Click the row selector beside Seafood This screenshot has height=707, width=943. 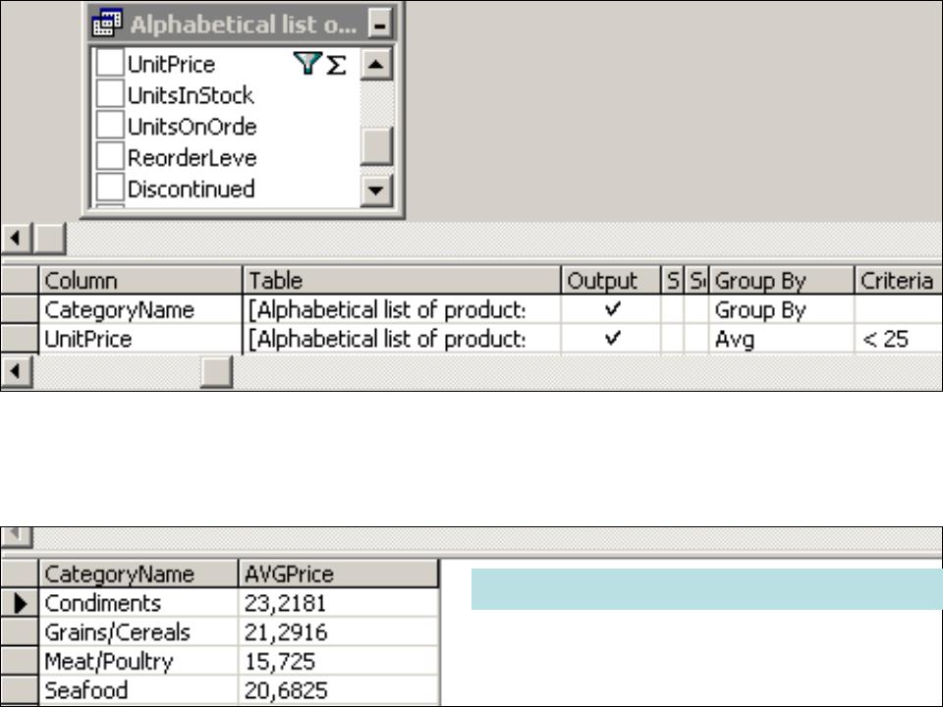[x=20, y=690]
